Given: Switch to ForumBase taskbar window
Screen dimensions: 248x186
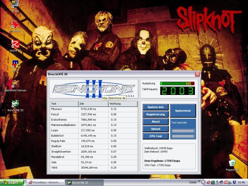Looking at the screenshot, I should pos(45,183).
